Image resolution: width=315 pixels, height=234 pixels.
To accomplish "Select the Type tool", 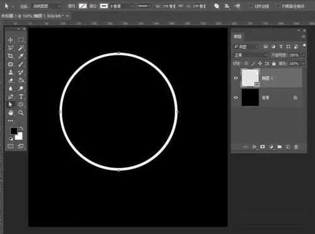I will 21,96.
